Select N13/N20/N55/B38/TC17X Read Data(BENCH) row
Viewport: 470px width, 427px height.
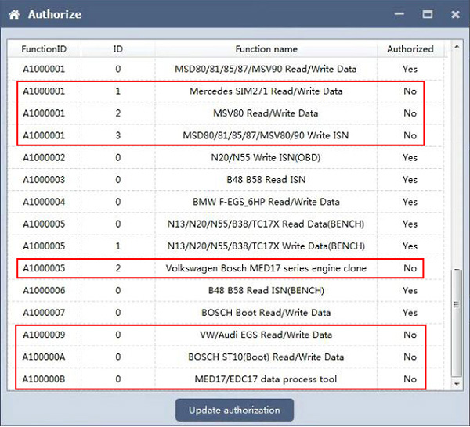(x=226, y=224)
